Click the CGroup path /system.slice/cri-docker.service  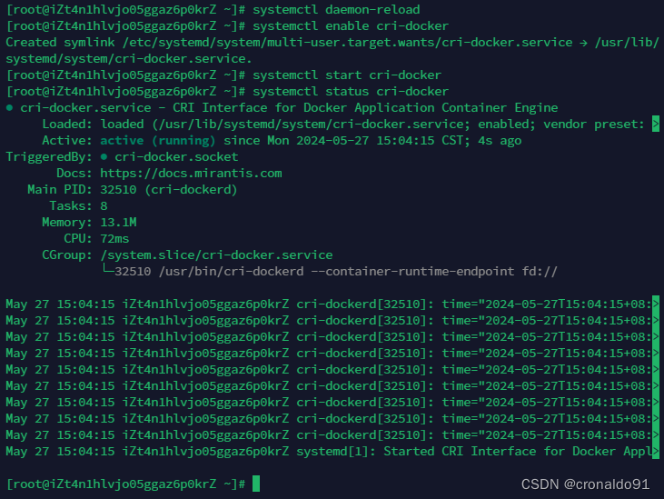point(216,255)
